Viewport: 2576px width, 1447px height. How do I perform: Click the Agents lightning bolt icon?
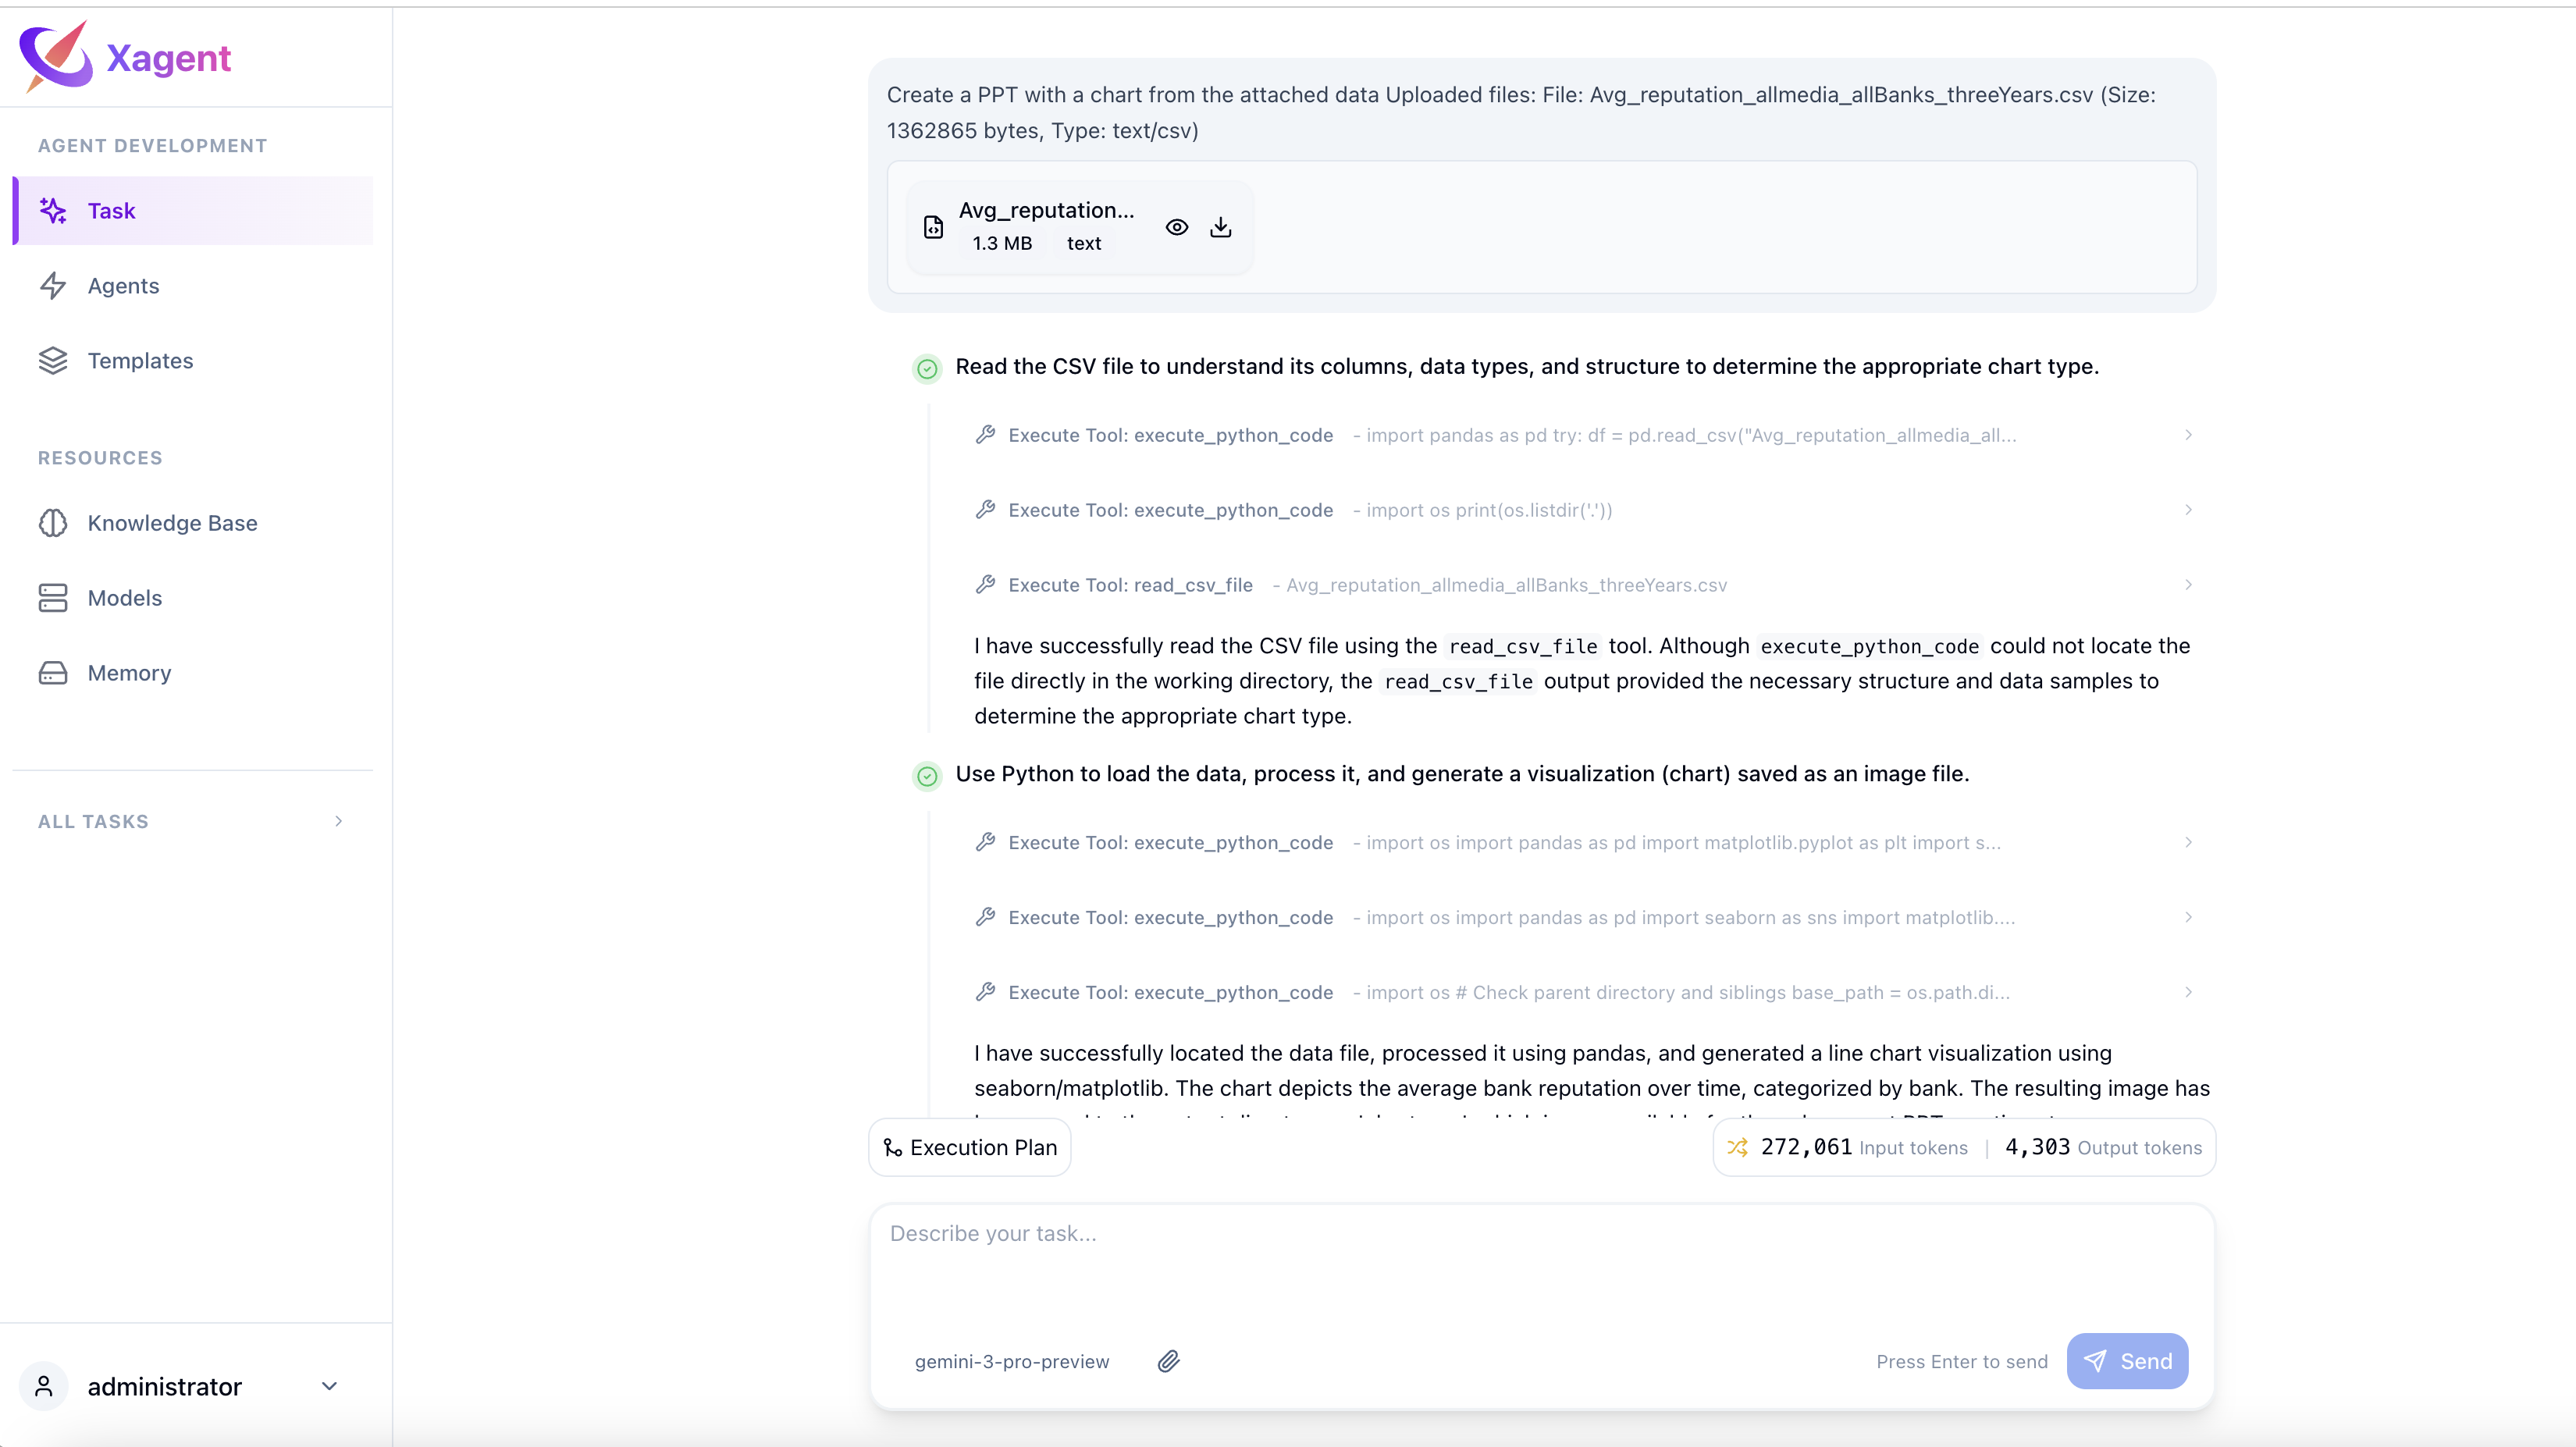tap(54, 286)
